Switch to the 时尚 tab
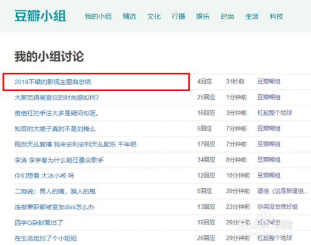 227,16
